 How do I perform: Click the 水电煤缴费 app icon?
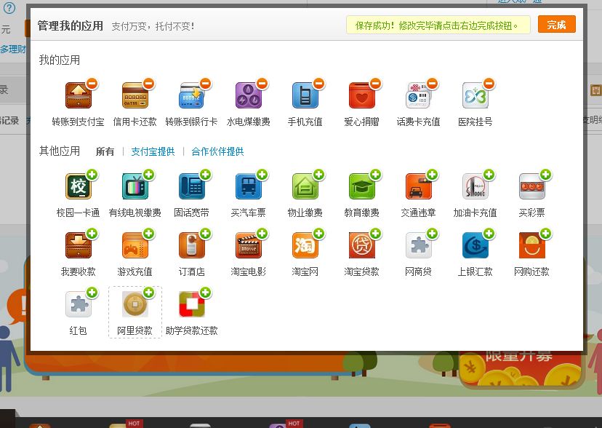pos(249,95)
